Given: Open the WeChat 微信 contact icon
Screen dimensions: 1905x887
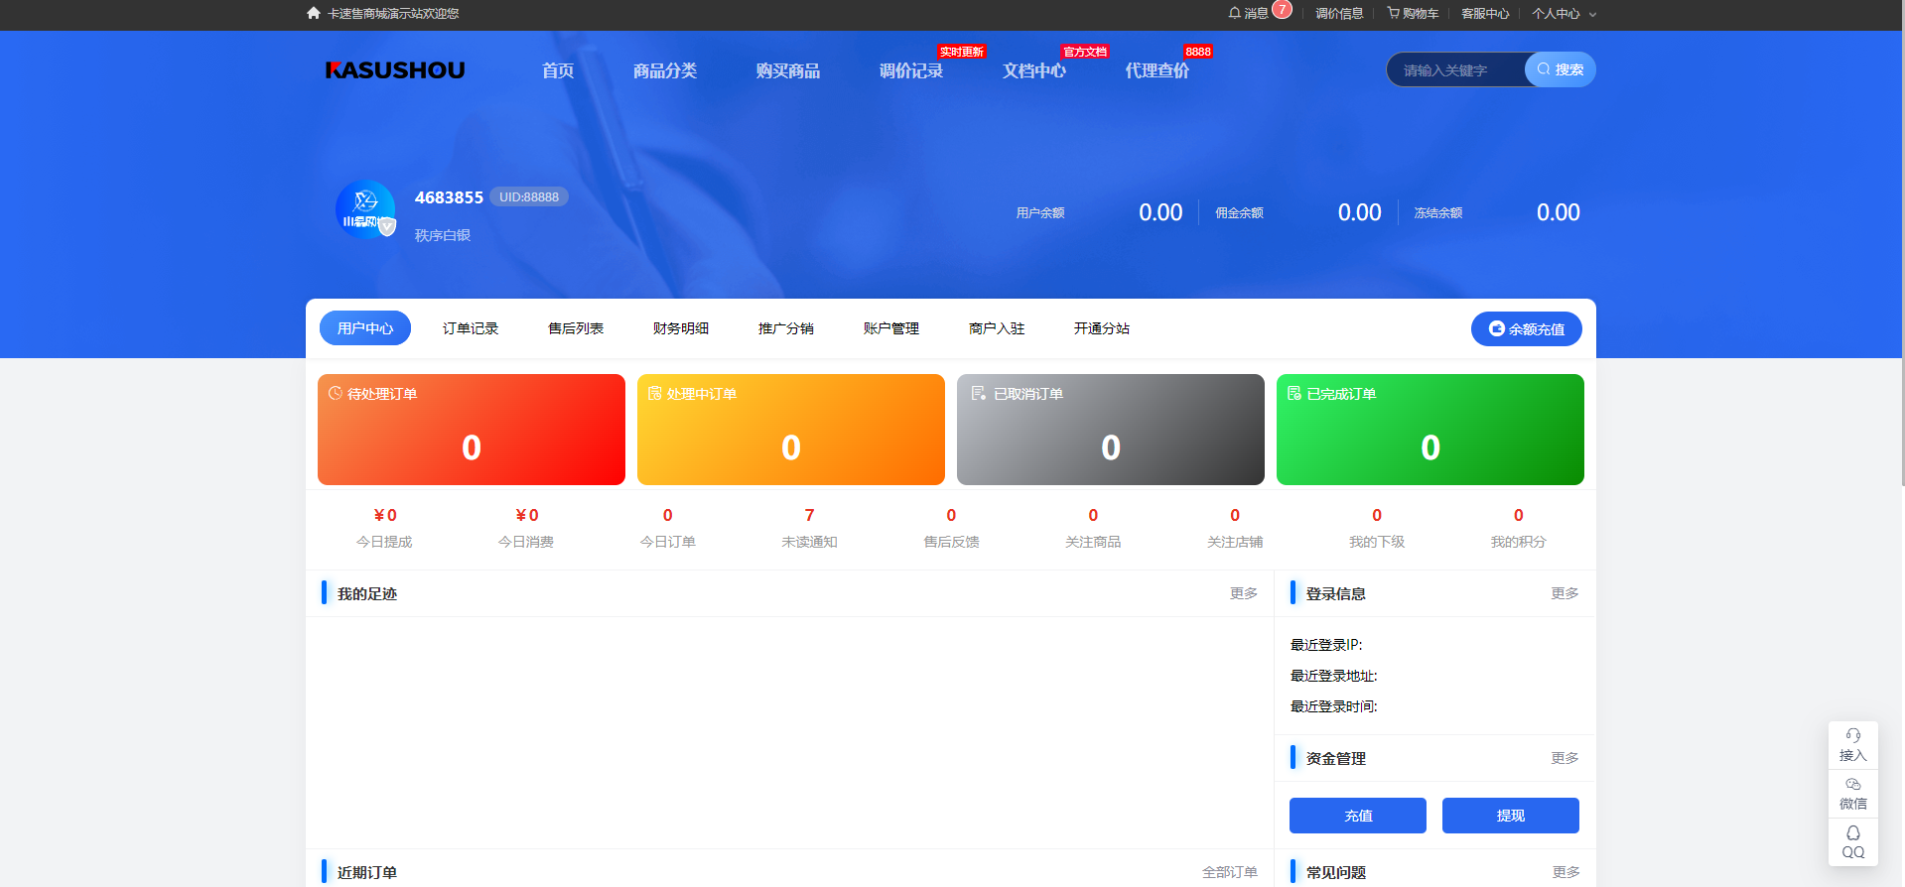Looking at the screenshot, I should click(x=1852, y=793).
